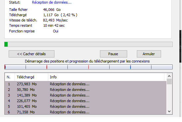Image resolution: width=182 pixels, height=122 pixels.
Task: Select connection row 4 with 226,077 Mo
Action: pyautogui.click(x=86, y=101)
